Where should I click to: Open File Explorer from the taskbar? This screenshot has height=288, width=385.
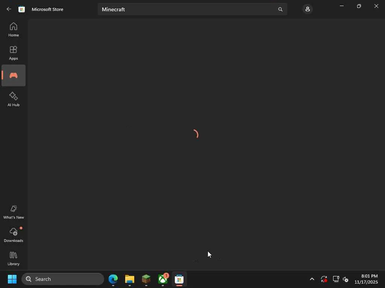[130, 279]
